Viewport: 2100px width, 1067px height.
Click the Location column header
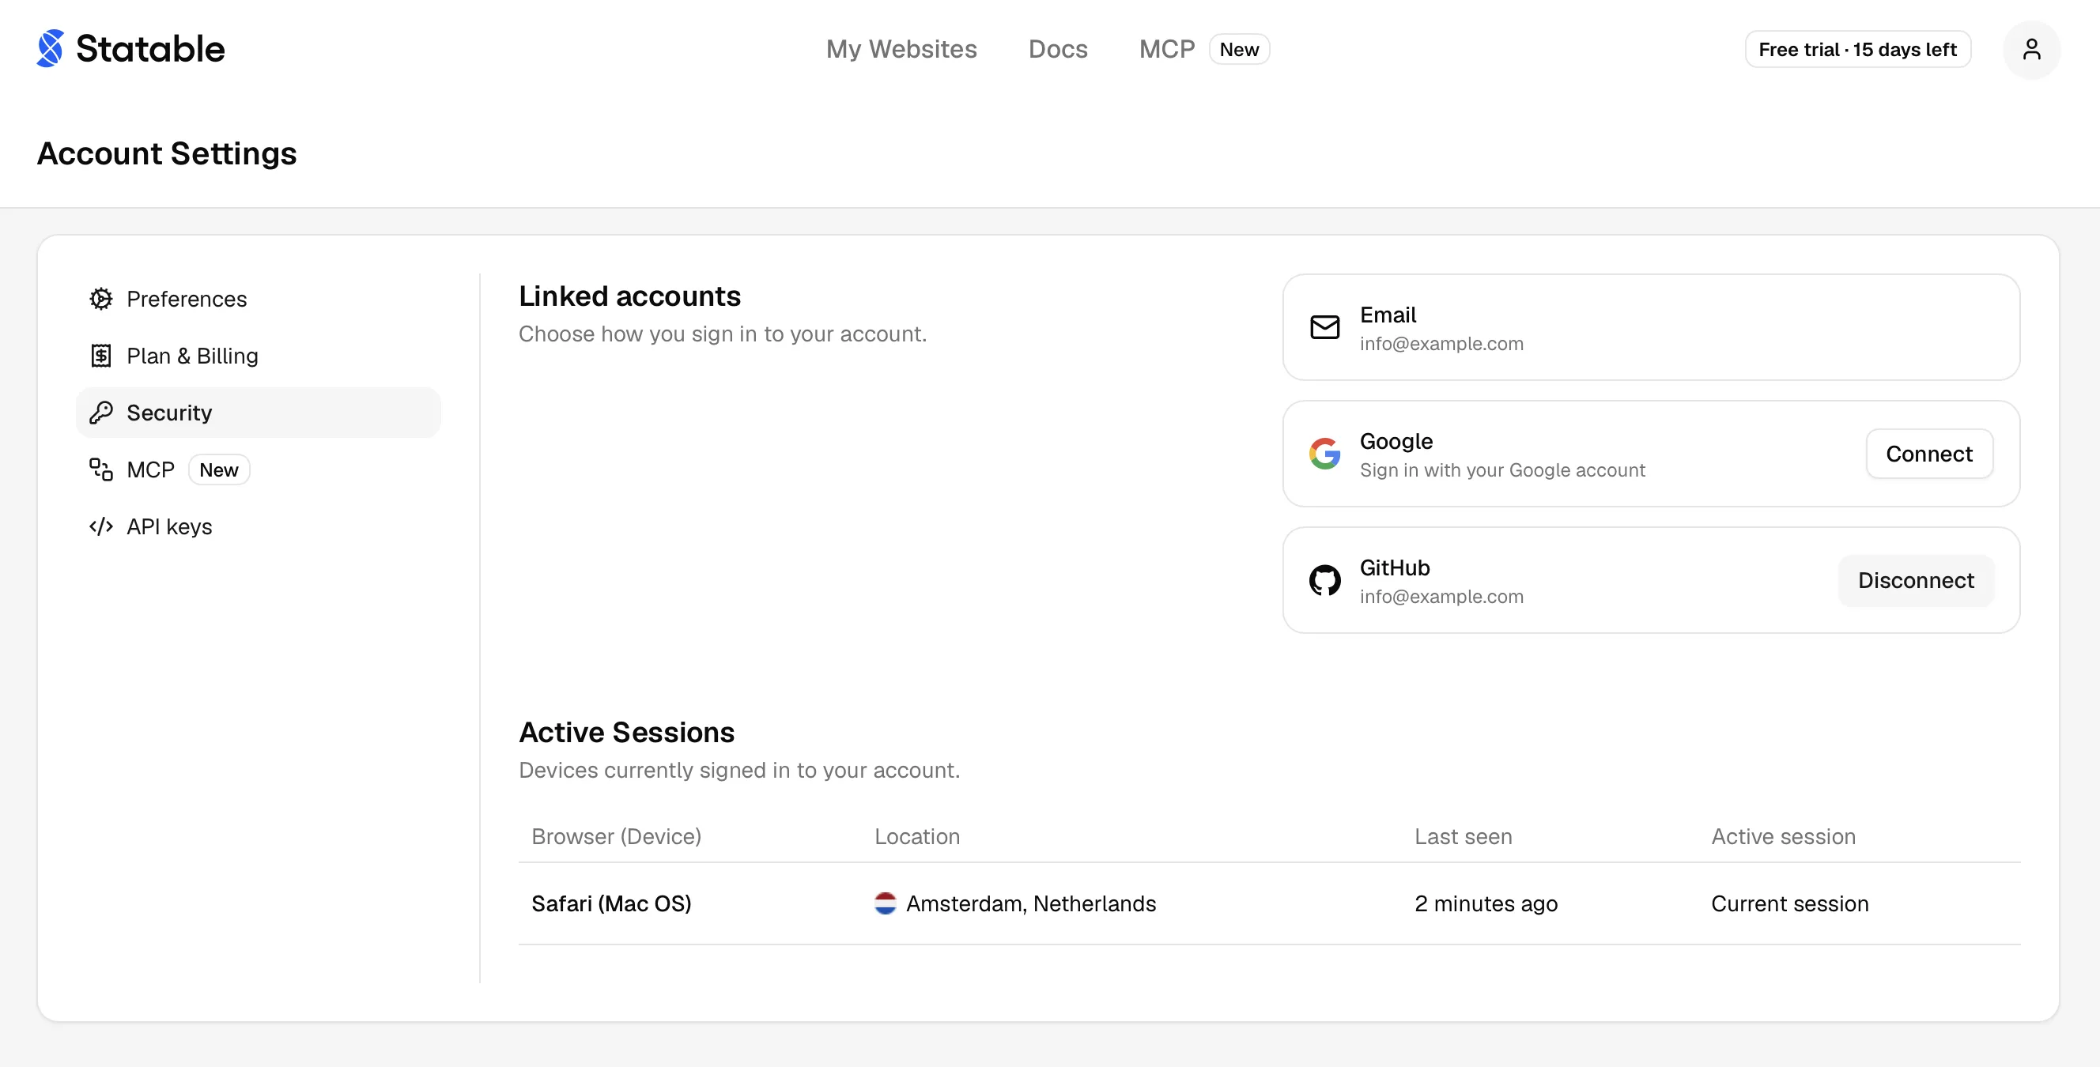tap(917, 837)
